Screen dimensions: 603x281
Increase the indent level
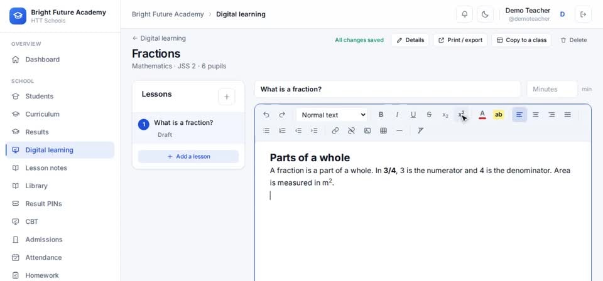point(314,131)
